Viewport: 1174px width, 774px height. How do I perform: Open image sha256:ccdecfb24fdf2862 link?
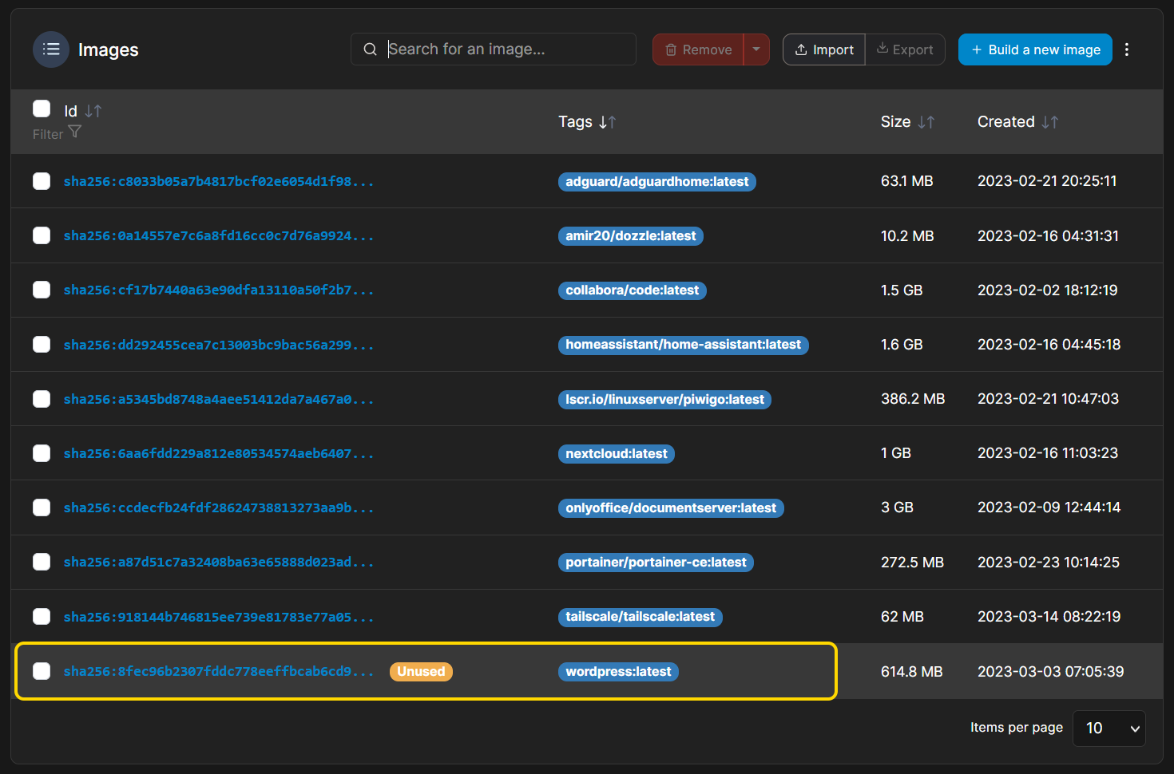[x=219, y=507]
